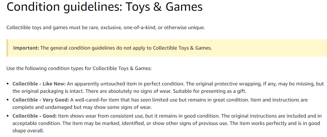The image size is (327, 137).
Task: Click the bullet point before Collectible - Good
Action: point(8,116)
